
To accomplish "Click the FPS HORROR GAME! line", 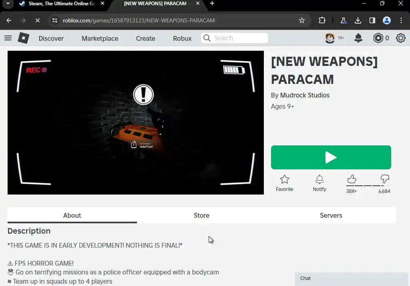I will (x=40, y=263).
